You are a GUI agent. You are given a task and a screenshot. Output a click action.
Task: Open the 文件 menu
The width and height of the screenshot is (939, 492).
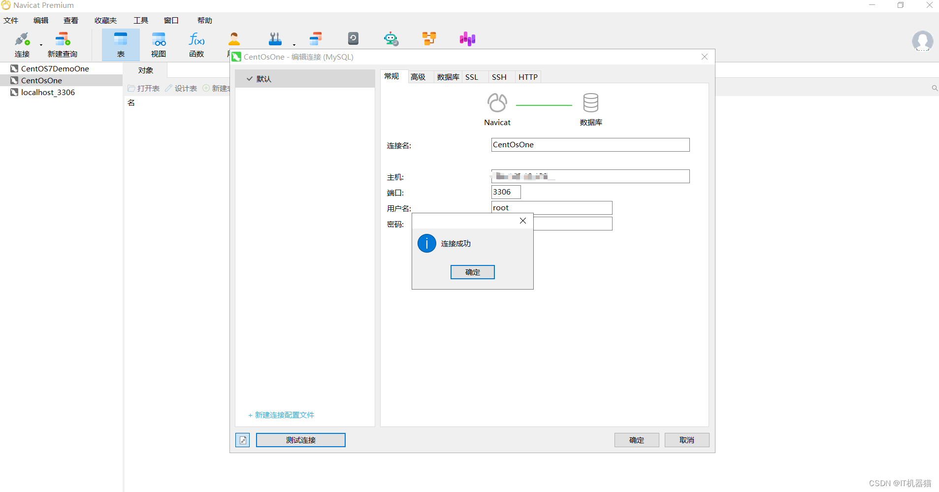click(x=11, y=21)
